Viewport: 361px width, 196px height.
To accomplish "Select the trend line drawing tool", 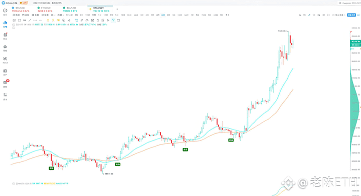I will click(x=30, y=20).
